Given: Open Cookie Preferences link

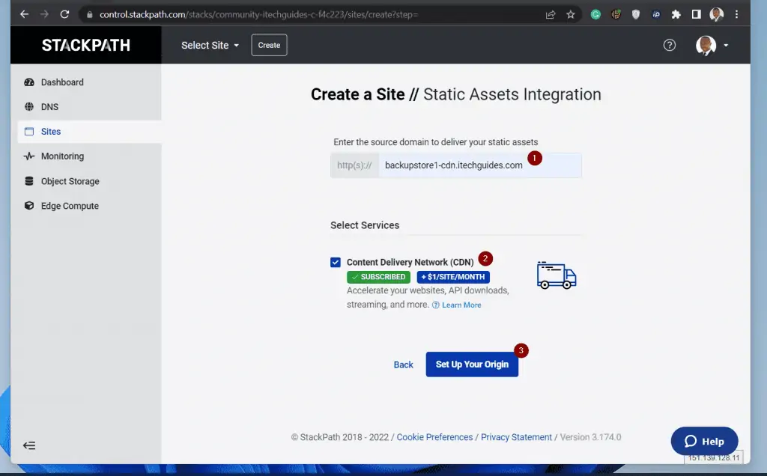Looking at the screenshot, I should (x=434, y=437).
